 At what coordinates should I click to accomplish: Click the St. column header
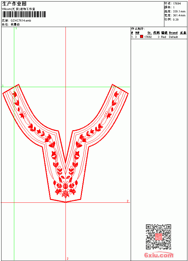(x=149, y=33)
